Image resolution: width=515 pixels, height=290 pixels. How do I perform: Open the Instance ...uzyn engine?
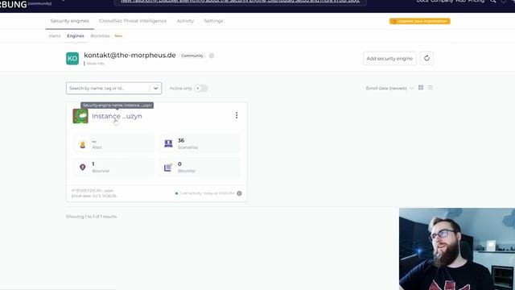[x=117, y=116]
